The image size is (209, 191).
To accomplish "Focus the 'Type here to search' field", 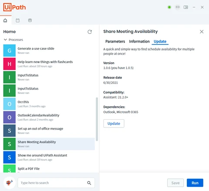I will [56, 183].
